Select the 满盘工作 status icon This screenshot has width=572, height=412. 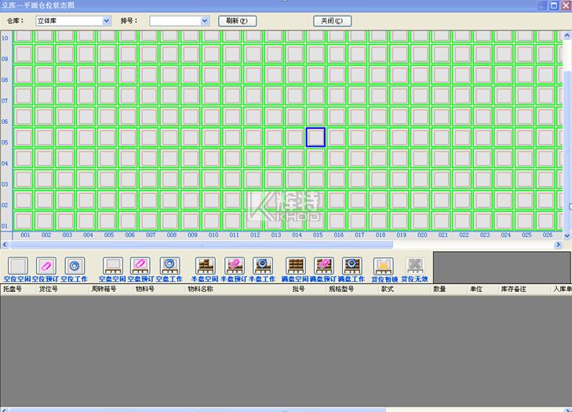pos(352,265)
